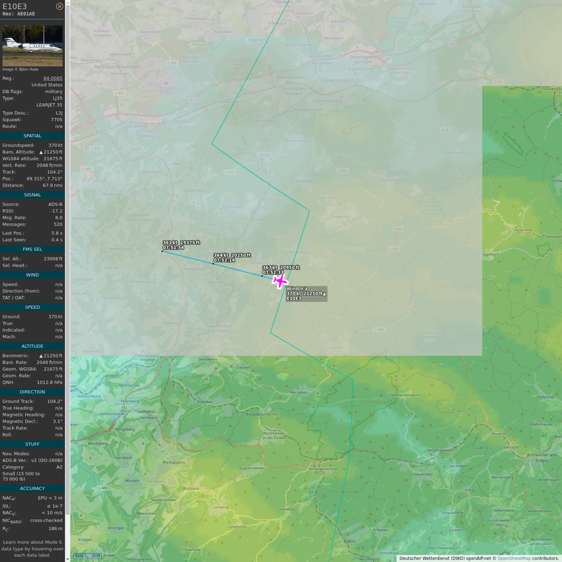Screen dimensions: 562x562
Task: Click the ACCURACY section header
Action: coord(32,488)
